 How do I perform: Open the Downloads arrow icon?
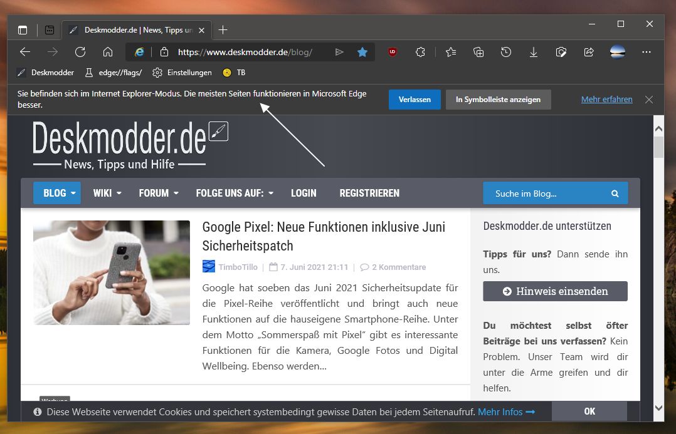(x=533, y=52)
